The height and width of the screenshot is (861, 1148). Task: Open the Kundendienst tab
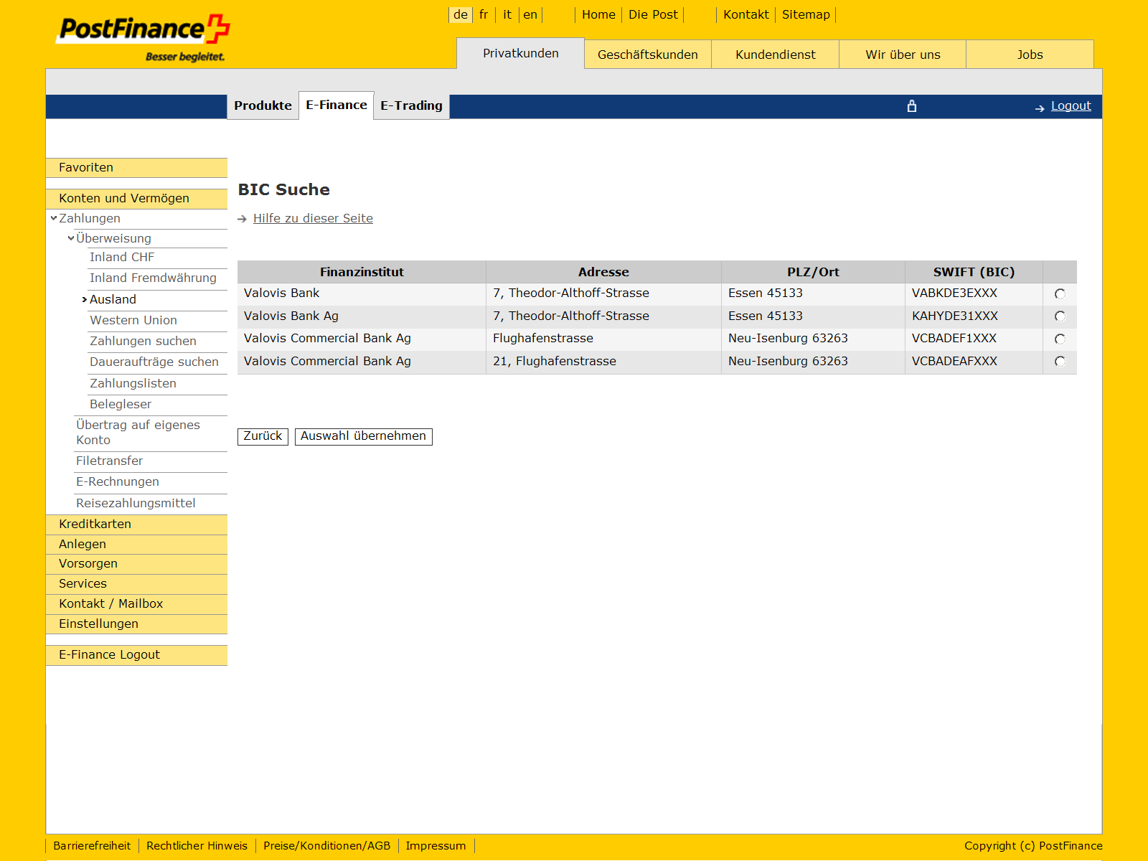776,55
